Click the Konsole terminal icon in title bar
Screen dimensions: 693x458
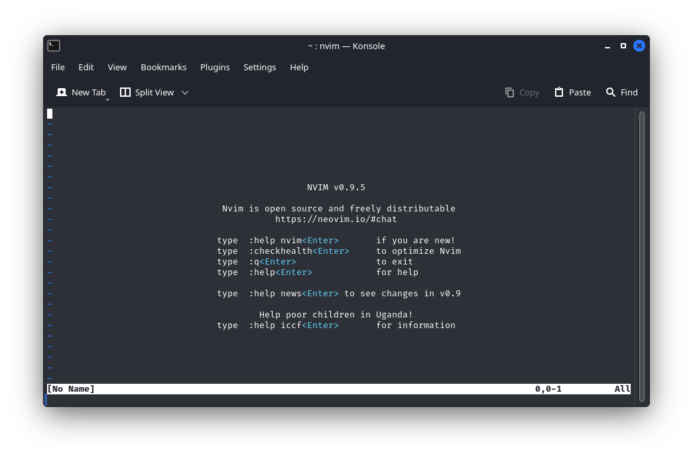click(x=54, y=46)
